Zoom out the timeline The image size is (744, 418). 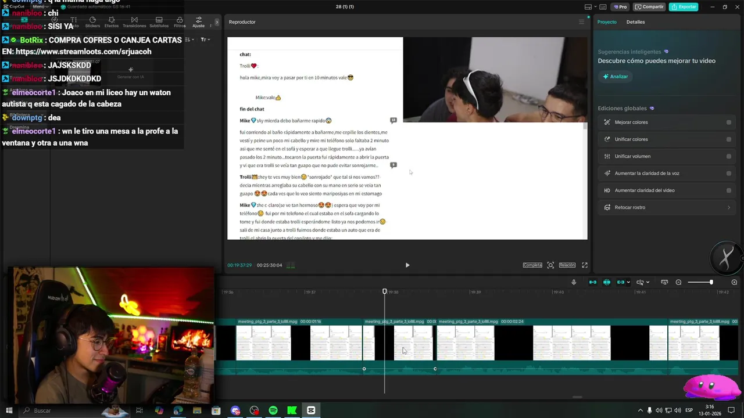[678, 282]
